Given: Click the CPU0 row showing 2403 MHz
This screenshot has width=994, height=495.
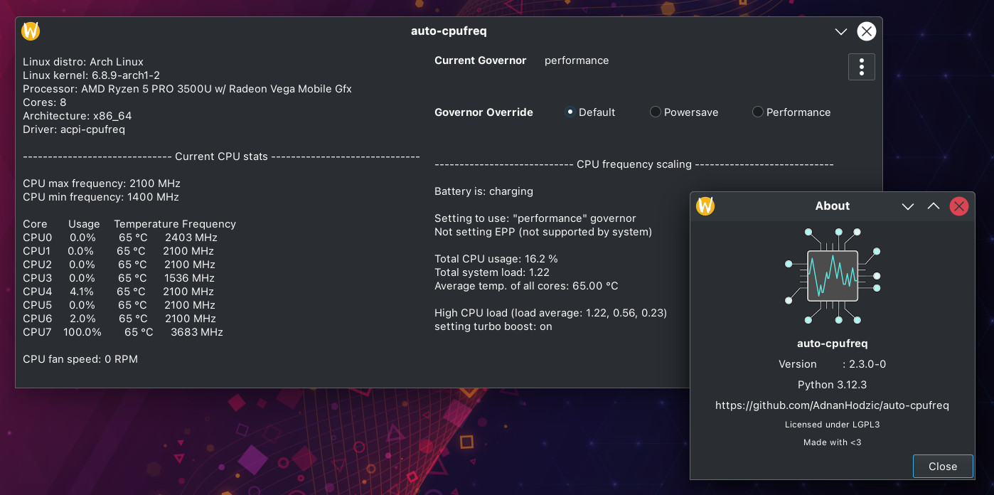Looking at the screenshot, I should coord(120,238).
